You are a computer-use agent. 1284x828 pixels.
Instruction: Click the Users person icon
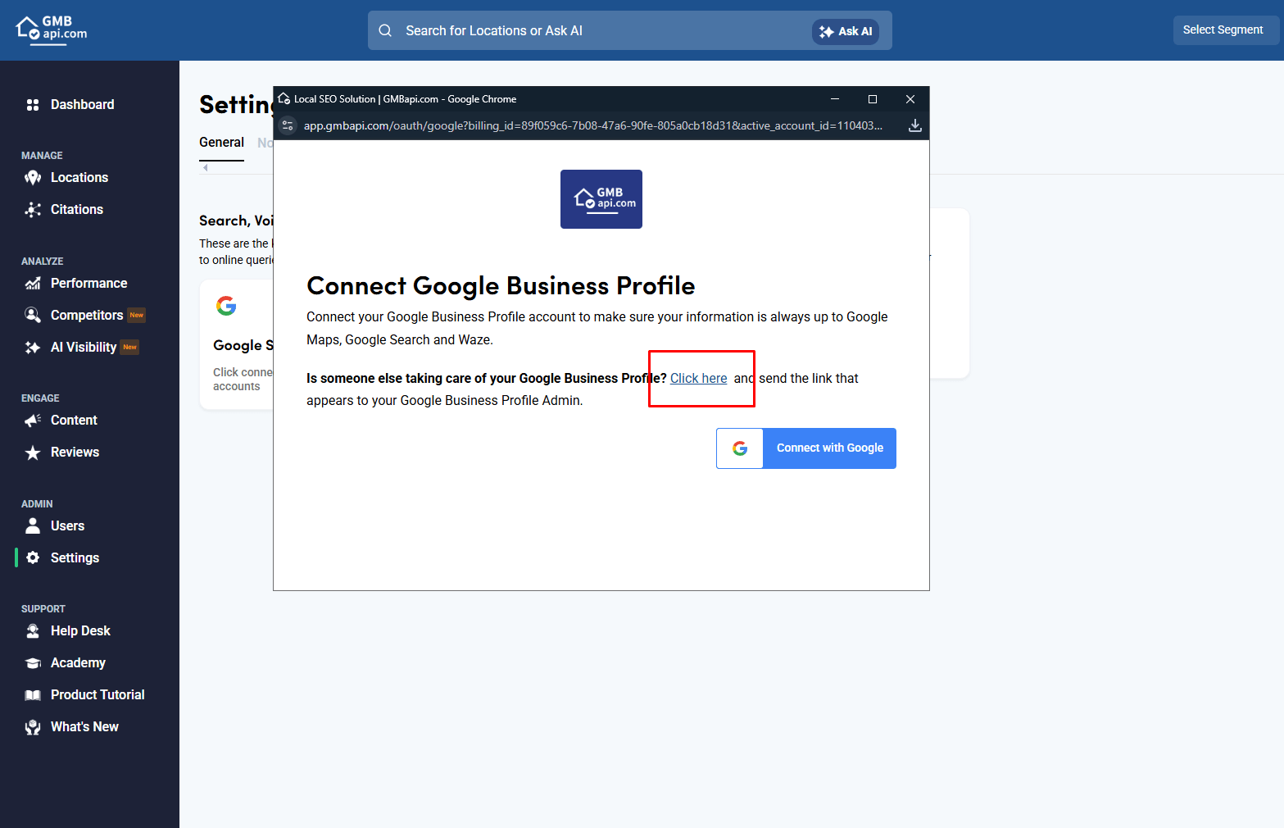[x=33, y=526]
